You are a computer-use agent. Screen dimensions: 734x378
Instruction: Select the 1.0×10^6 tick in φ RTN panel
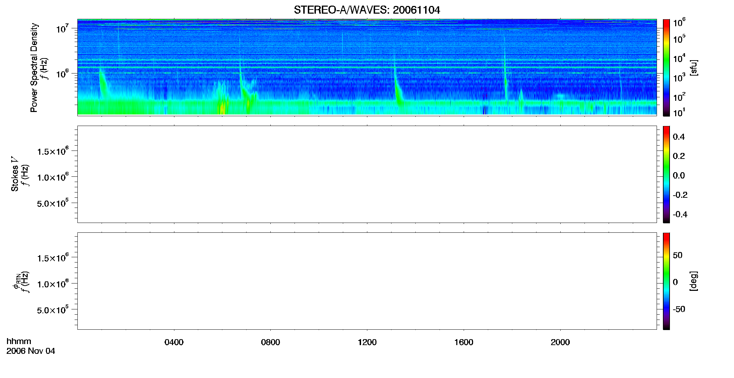tap(53, 284)
